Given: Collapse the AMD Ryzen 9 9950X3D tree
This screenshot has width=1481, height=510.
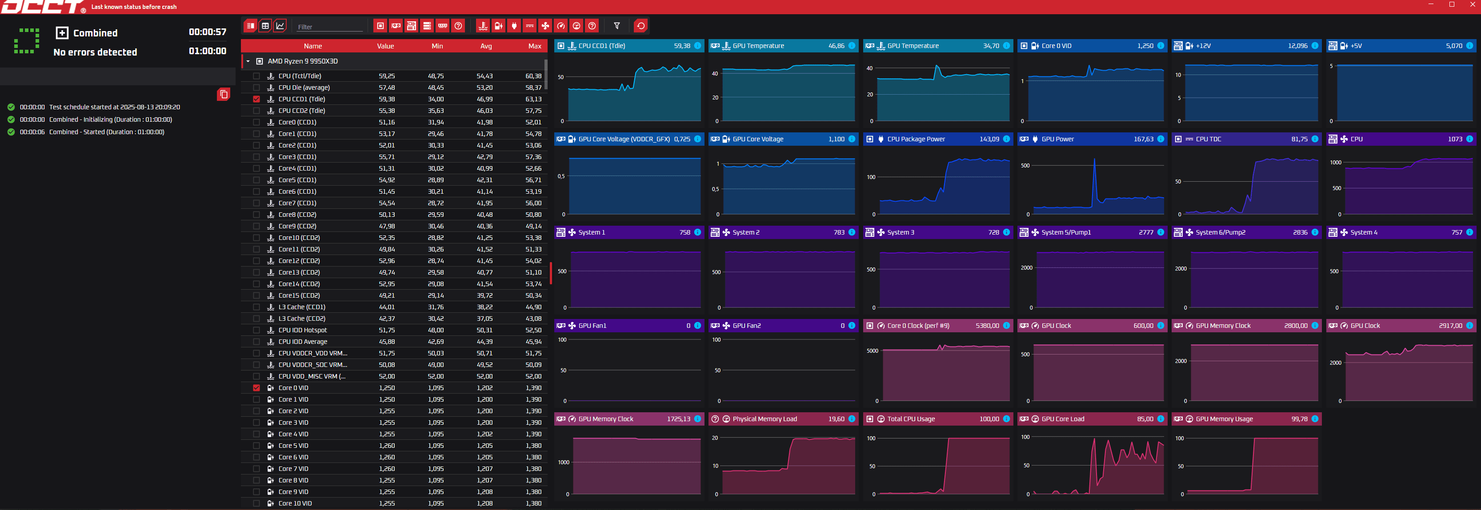Looking at the screenshot, I should point(248,61).
